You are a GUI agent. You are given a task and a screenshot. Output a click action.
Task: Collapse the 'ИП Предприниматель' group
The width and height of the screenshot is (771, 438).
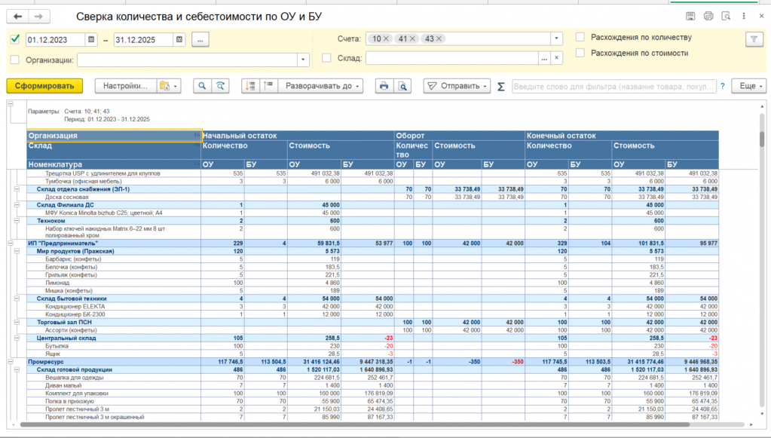coord(11,243)
